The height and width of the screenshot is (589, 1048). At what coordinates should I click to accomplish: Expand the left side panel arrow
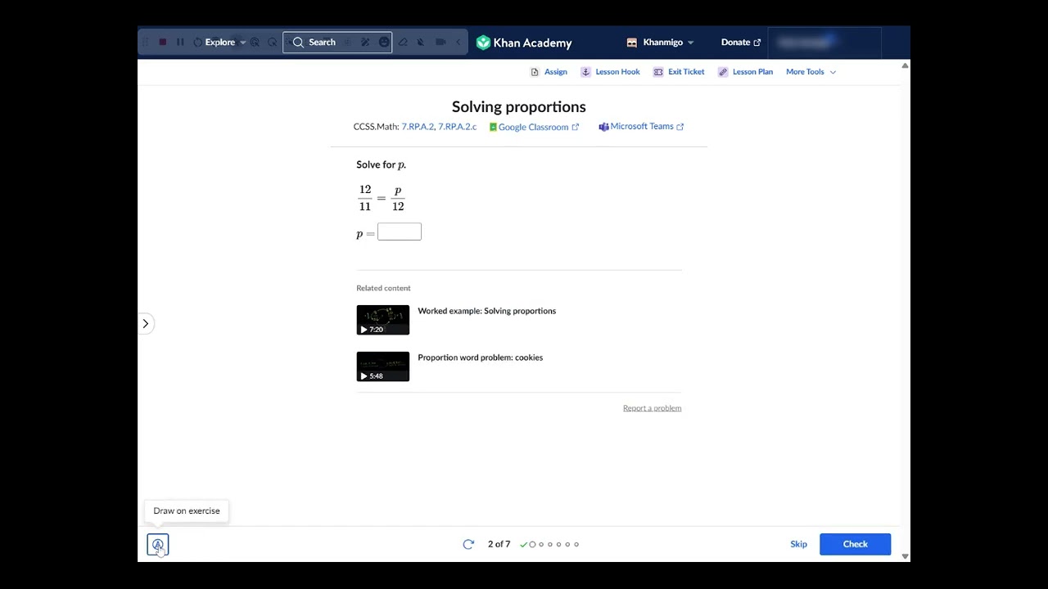pyautogui.click(x=145, y=324)
